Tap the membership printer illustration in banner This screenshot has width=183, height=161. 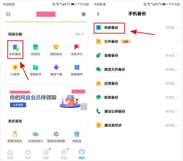tap(70, 101)
